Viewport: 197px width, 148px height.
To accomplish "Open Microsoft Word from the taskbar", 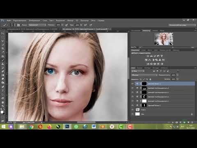I will (94, 127).
